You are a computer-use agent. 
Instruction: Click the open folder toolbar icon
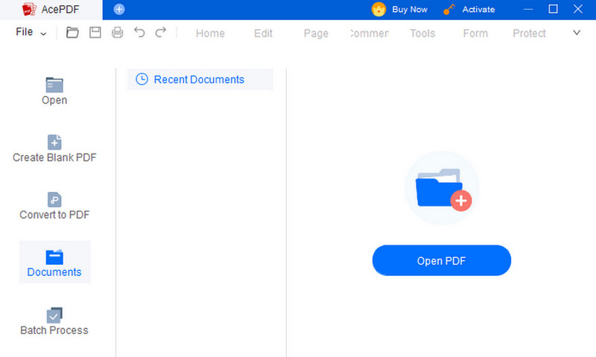(72, 33)
